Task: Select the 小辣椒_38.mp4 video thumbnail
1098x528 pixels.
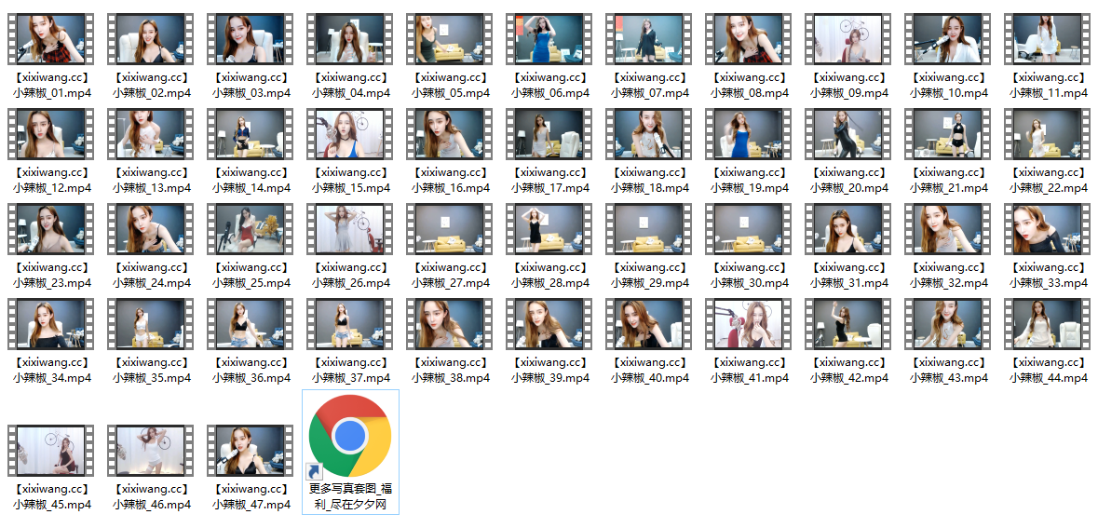Action: (451, 324)
